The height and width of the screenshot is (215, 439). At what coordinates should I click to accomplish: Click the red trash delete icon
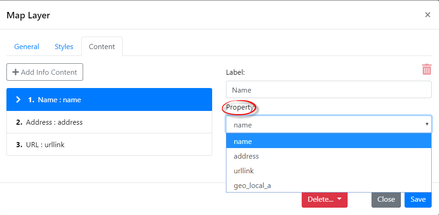pos(427,69)
